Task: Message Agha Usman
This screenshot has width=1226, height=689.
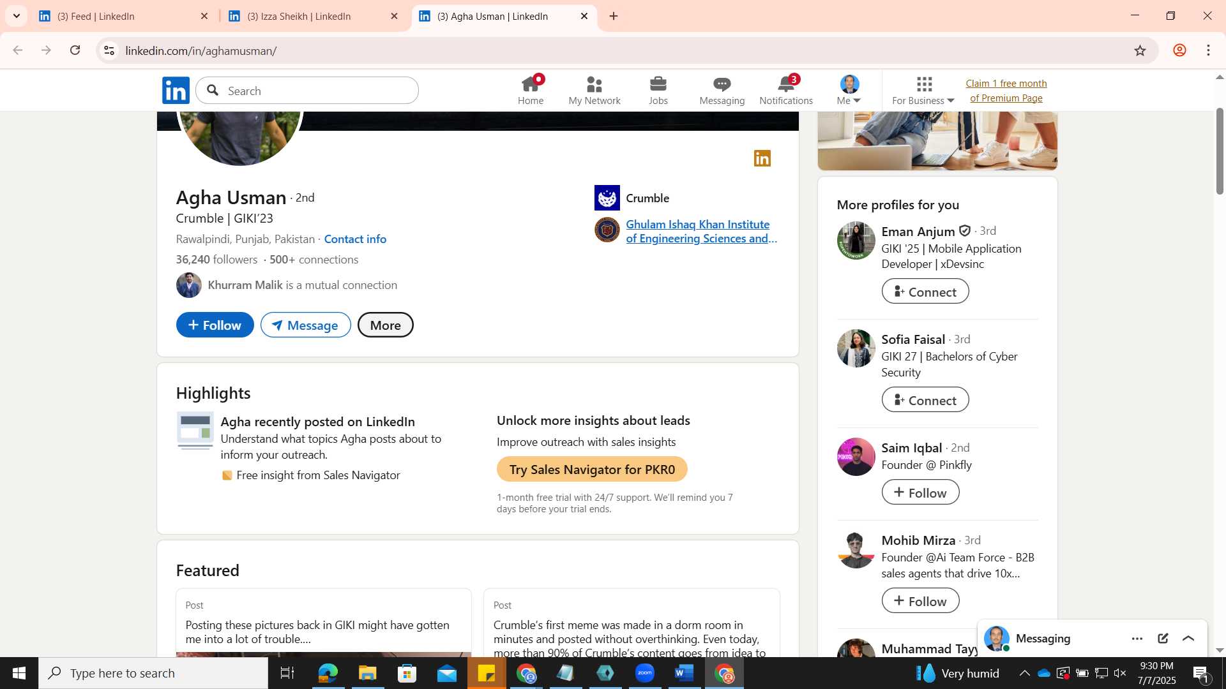Action: pyautogui.click(x=306, y=325)
